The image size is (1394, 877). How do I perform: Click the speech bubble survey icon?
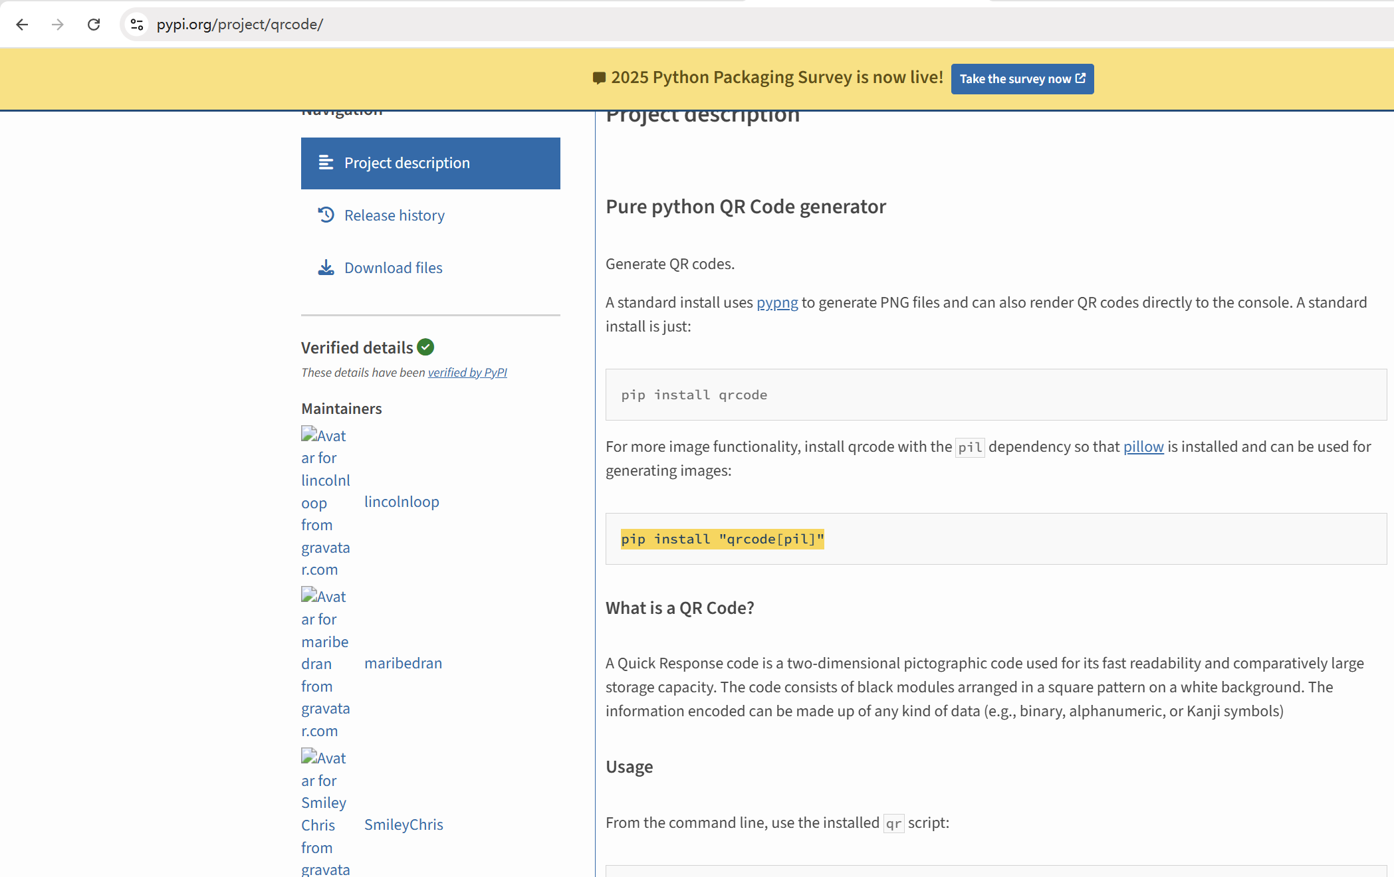(x=599, y=78)
